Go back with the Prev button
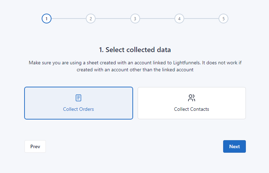Screen dimensions: 269x173 [x=35, y=146]
